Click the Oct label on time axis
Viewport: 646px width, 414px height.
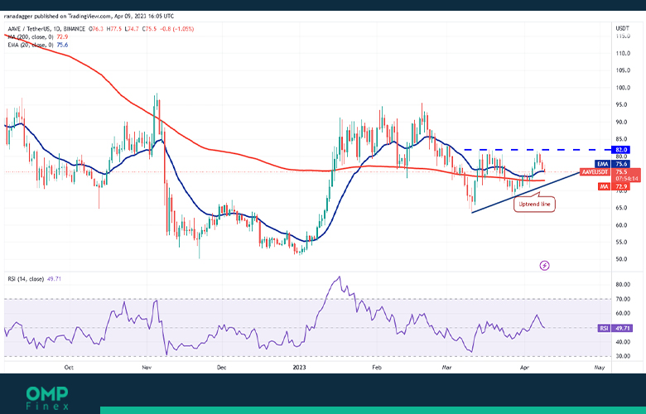coord(69,367)
